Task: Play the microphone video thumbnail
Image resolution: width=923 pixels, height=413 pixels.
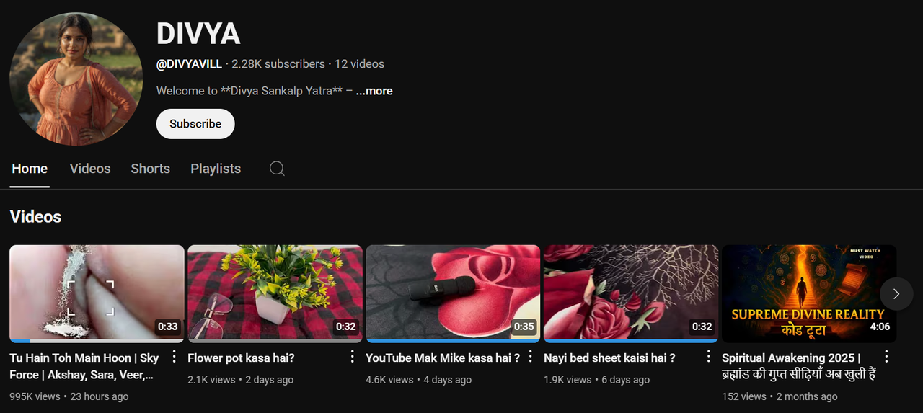Action: click(453, 293)
